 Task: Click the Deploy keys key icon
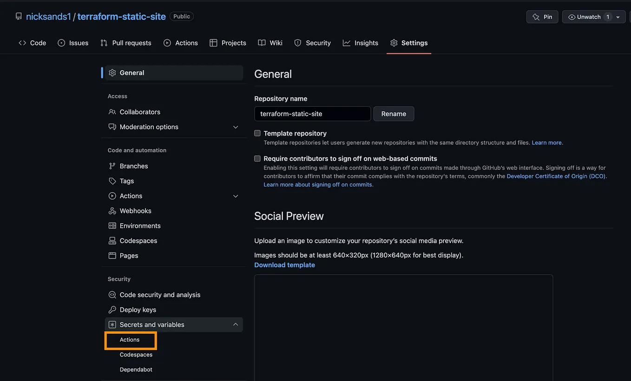[112, 310]
